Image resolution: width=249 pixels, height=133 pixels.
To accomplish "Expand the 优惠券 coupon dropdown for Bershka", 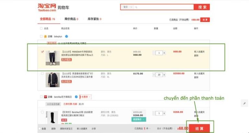I will point(86,96).
